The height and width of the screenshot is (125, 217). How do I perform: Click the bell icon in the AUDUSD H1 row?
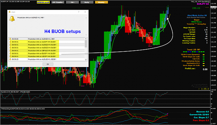(x=10, y=59)
